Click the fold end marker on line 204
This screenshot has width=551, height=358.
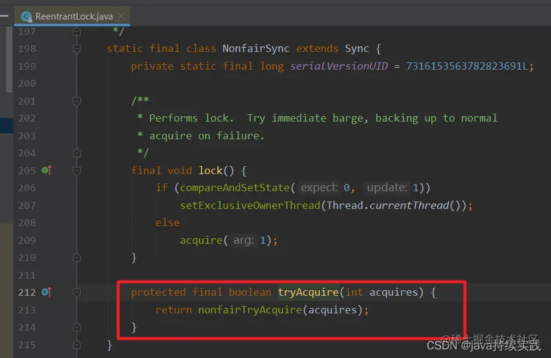76,153
